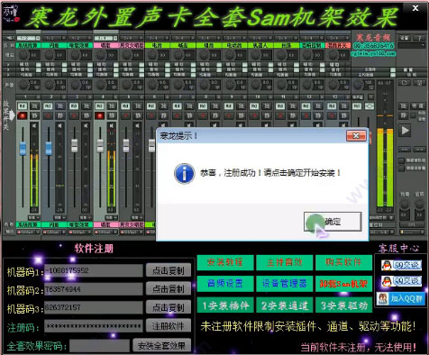Toggle the first aux checkbox on channel 1
The height and width of the screenshot is (355, 429).
pos(39,64)
